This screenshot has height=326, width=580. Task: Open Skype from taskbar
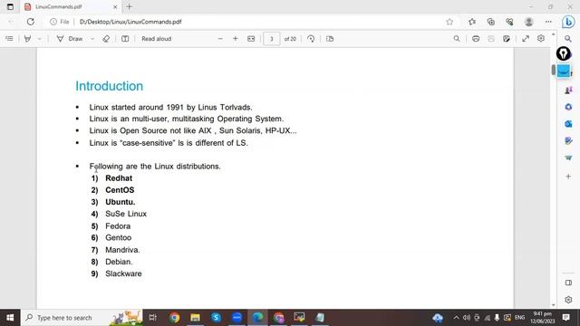216,318
